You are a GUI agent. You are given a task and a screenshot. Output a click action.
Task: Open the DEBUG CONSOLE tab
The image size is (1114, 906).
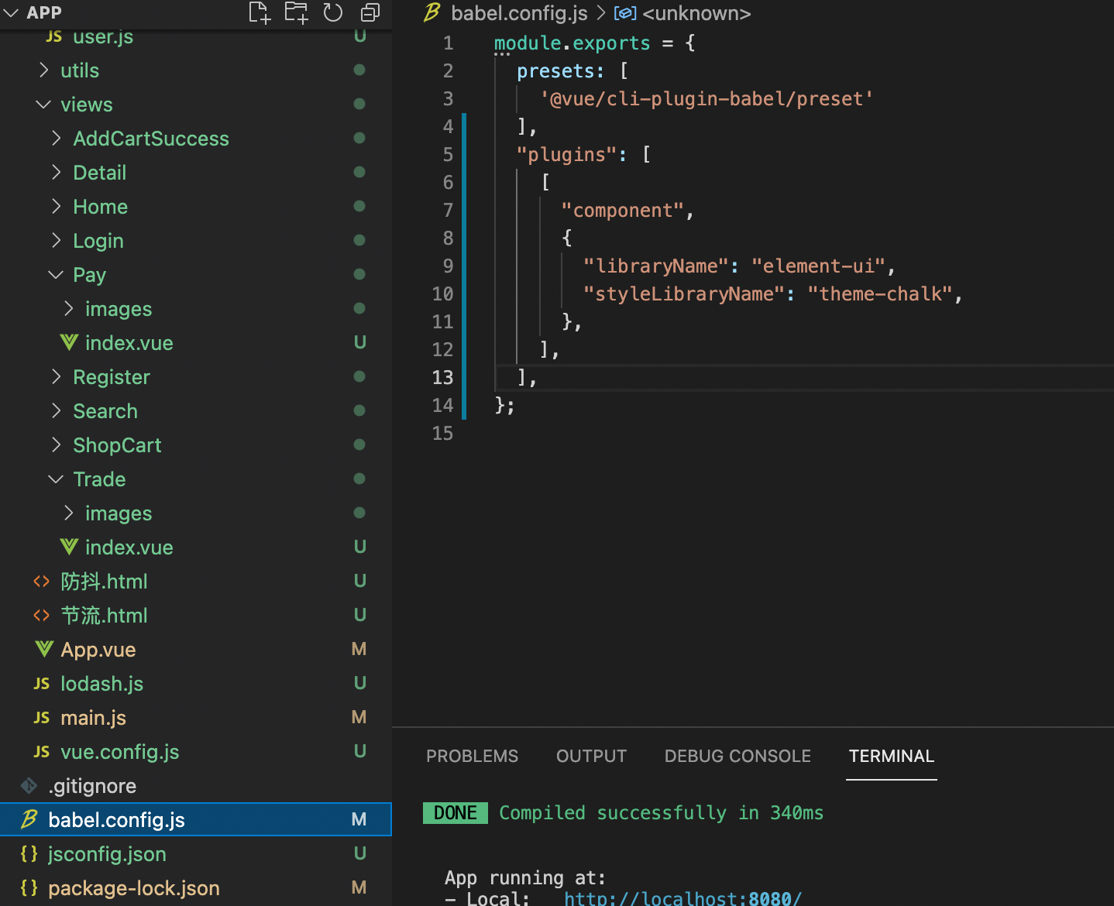[x=738, y=757]
